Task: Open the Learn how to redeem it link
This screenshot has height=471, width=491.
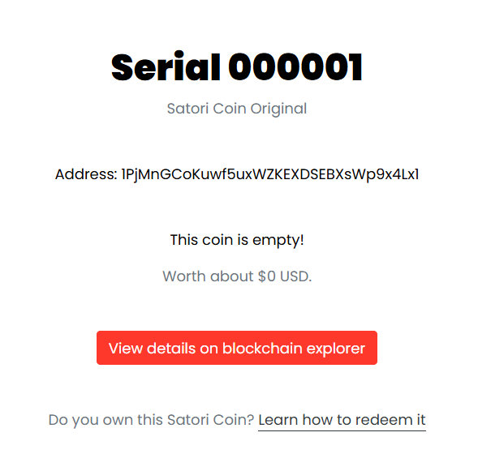Action: [342, 420]
